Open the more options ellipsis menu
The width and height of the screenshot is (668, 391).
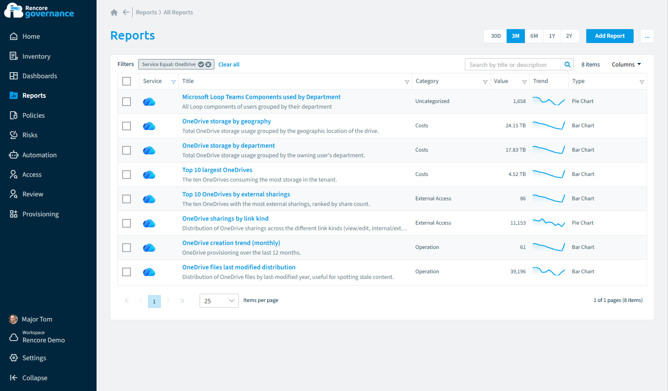(647, 36)
